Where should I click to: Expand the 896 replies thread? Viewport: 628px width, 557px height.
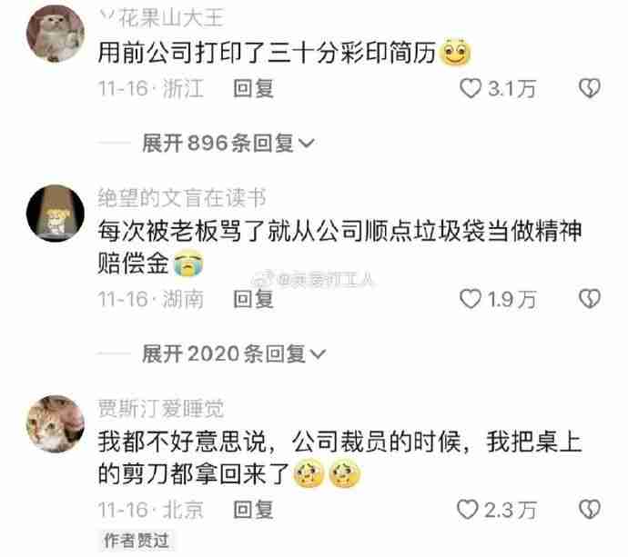228,144
